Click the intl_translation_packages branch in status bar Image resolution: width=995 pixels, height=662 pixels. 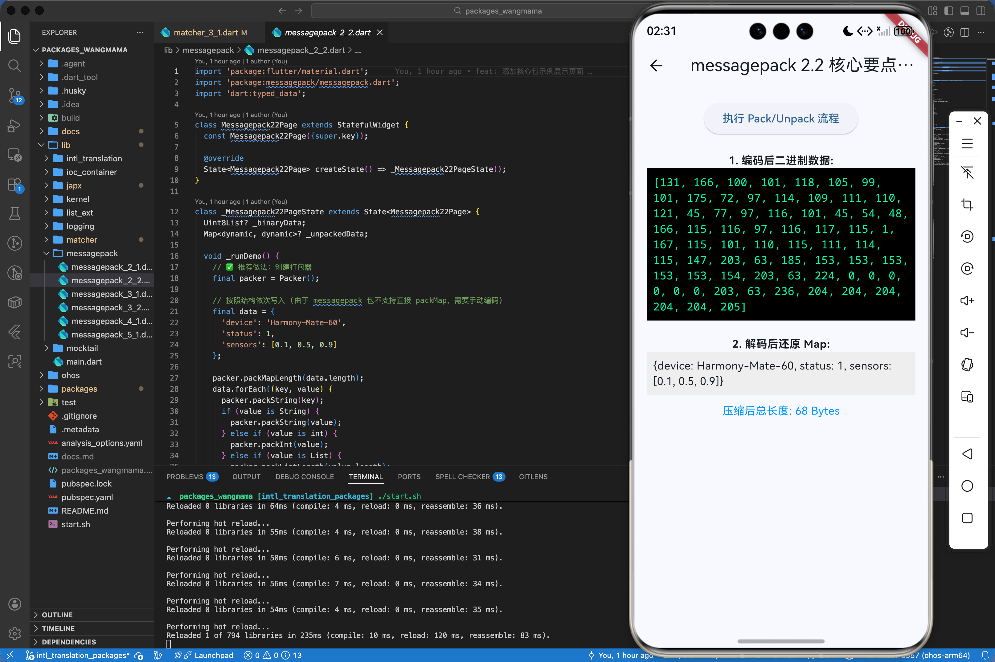78,655
